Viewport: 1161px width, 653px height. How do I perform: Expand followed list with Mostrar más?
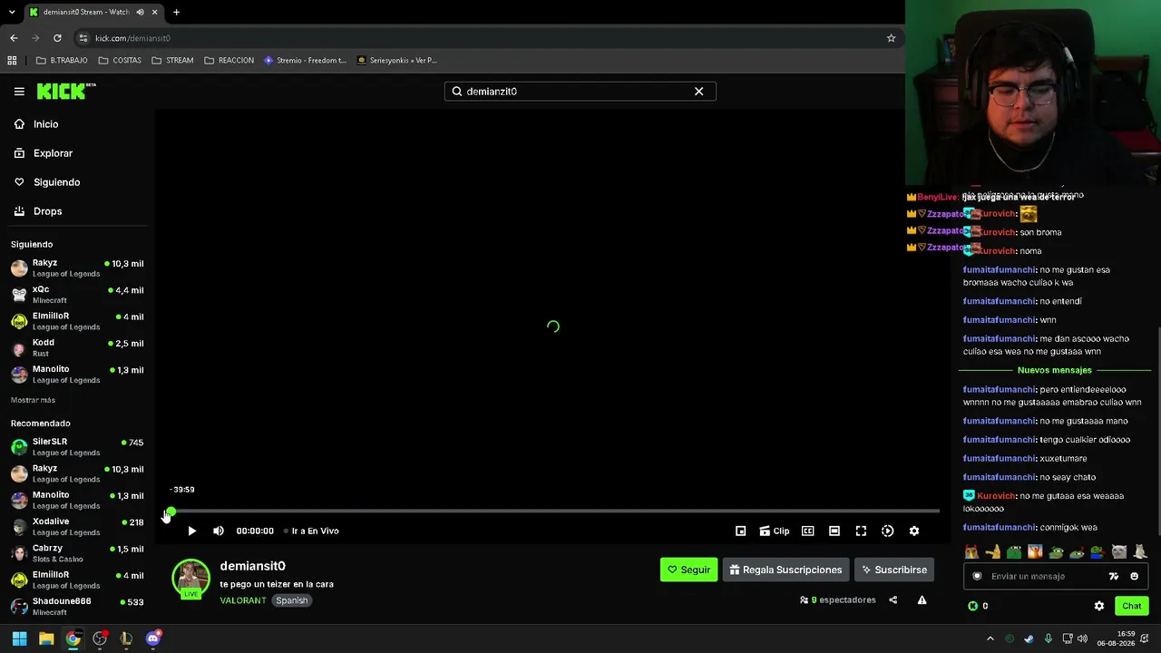(33, 400)
